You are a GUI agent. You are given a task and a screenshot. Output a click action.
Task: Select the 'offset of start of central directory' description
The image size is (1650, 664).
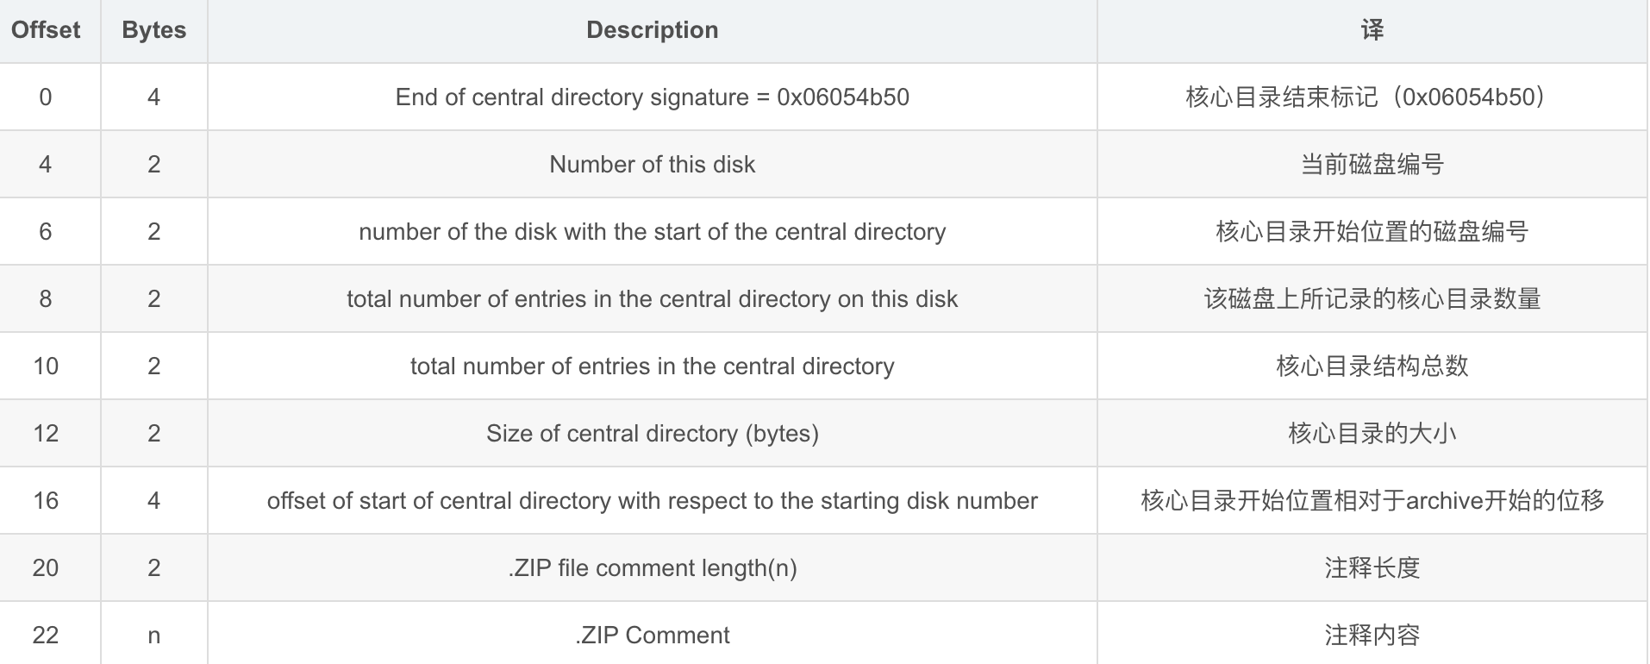point(652,501)
